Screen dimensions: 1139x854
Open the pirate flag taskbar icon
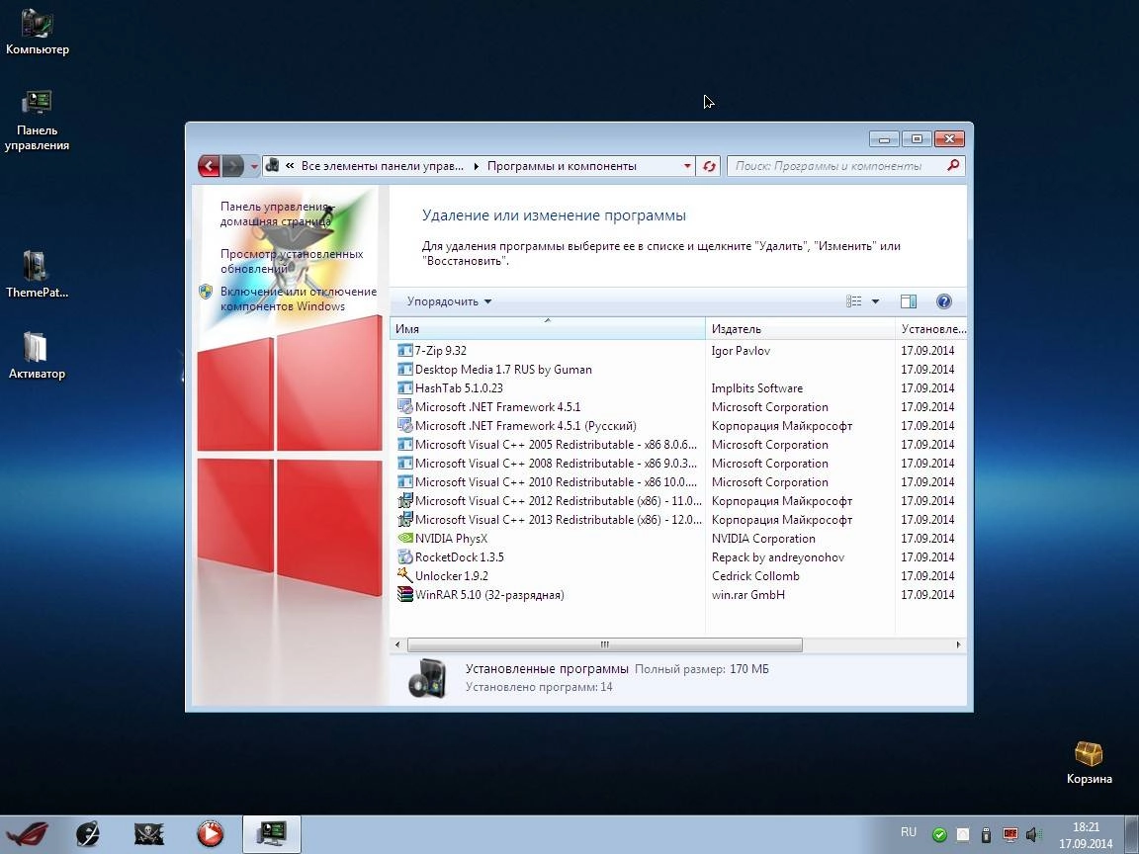(149, 833)
